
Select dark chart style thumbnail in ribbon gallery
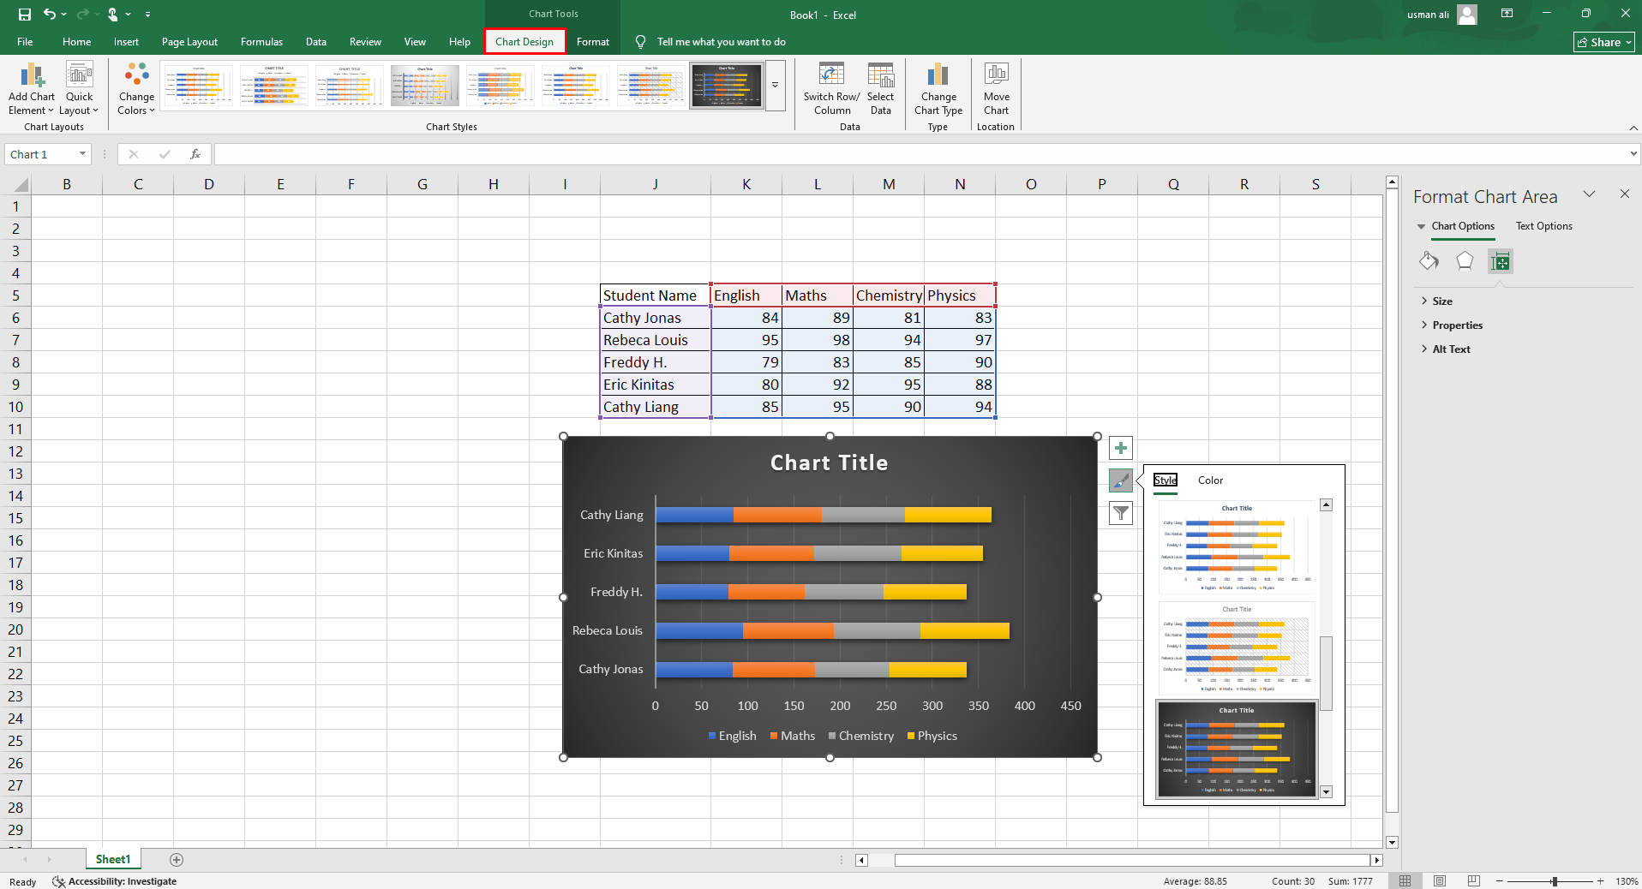(x=727, y=86)
